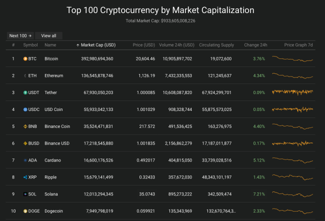
Task: Sort by the Price (USD) column header
Action: (x=144, y=45)
